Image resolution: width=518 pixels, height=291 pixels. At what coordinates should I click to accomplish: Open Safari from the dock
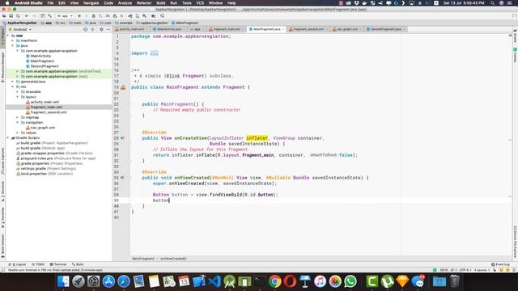pyautogui.click(x=124, y=281)
